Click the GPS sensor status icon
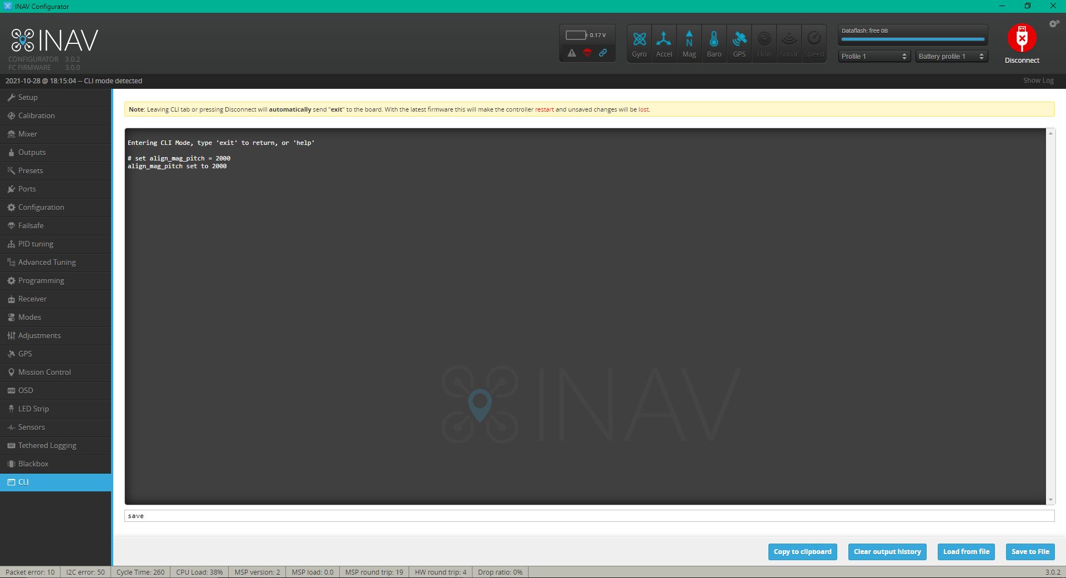Image resolution: width=1066 pixels, height=578 pixels. click(x=739, y=43)
